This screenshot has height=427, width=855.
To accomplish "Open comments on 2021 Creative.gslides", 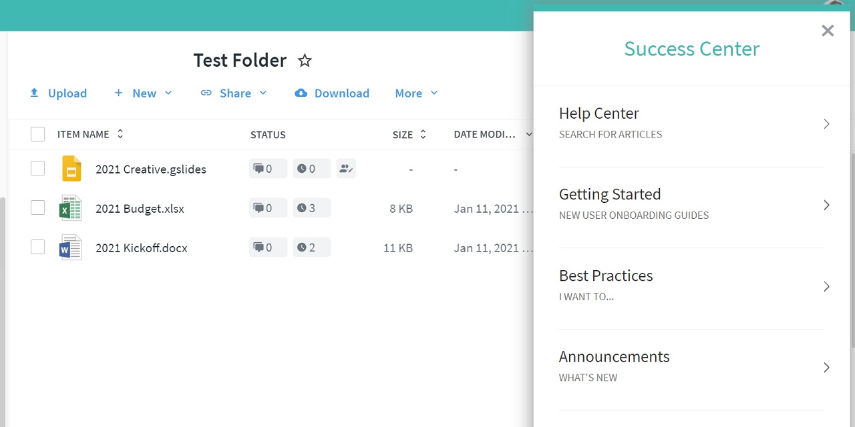I will point(268,169).
